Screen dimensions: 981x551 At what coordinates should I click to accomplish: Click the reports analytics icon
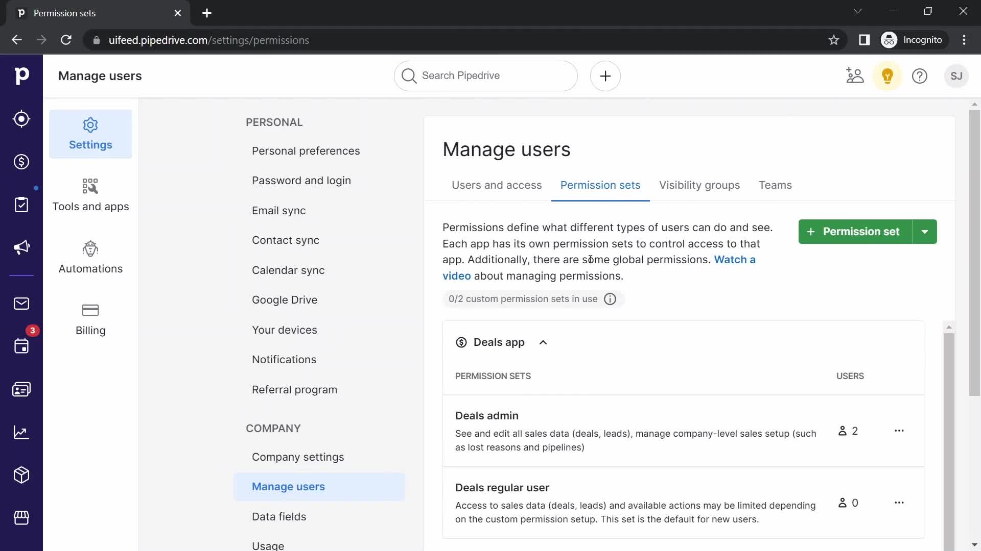pyautogui.click(x=21, y=432)
